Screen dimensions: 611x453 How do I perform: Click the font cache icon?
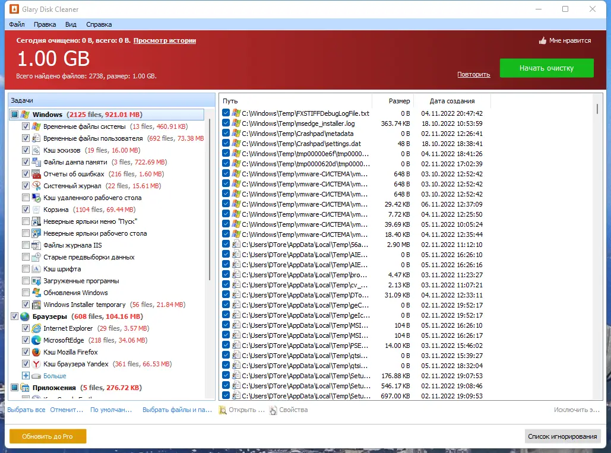[x=36, y=269]
